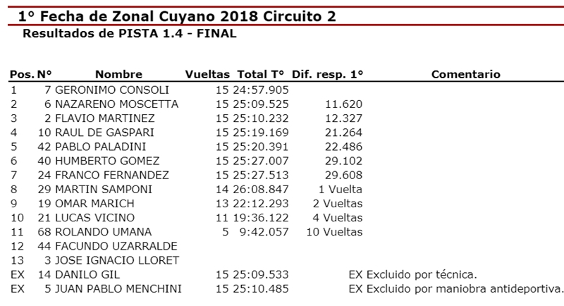The image size is (564, 306).
Task: Select the FACUNDO UZARRALDE name
Action: [x=116, y=245]
